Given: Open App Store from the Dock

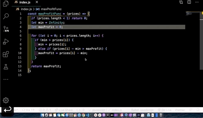Looking at the screenshot, I should 67,115.
